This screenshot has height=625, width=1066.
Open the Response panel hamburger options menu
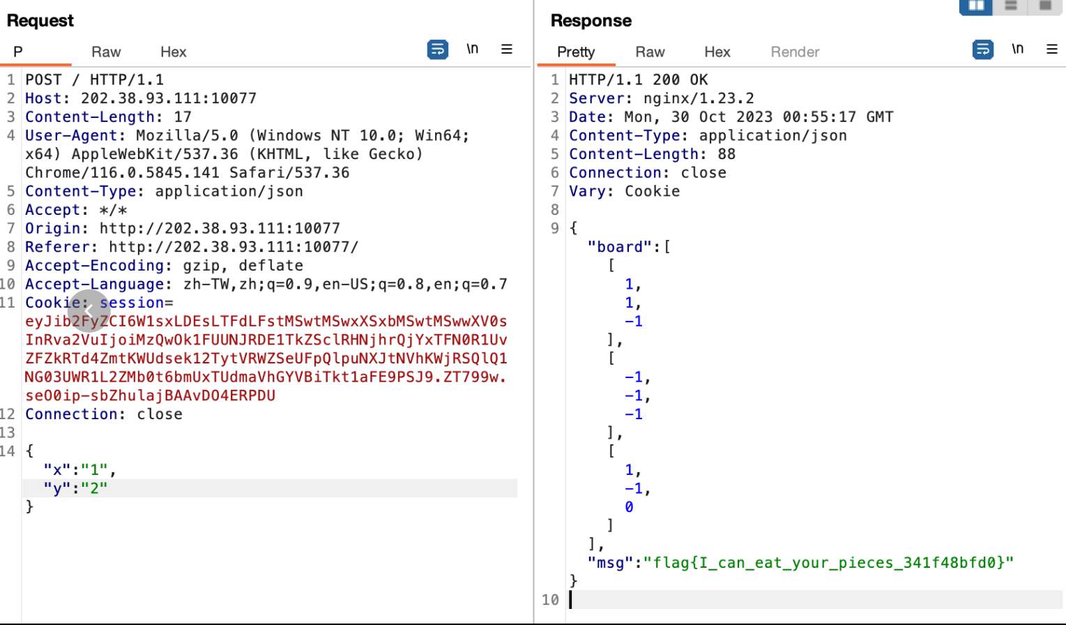click(1051, 50)
